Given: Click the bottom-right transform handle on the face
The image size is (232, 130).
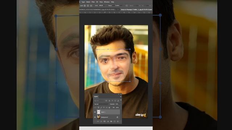Looking at the screenshot, I should click(130, 81).
